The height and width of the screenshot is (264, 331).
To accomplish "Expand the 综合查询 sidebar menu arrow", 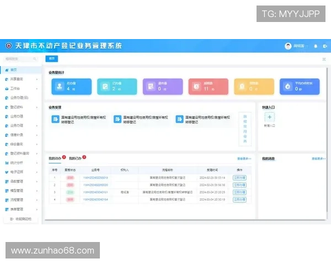I will click(x=37, y=145).
